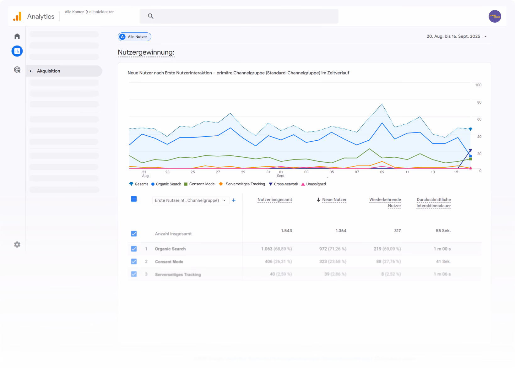515x368 pixels.
Task: Uncheck the Serverseitiges Tracking row checkbox
Action: pos(134,274)
